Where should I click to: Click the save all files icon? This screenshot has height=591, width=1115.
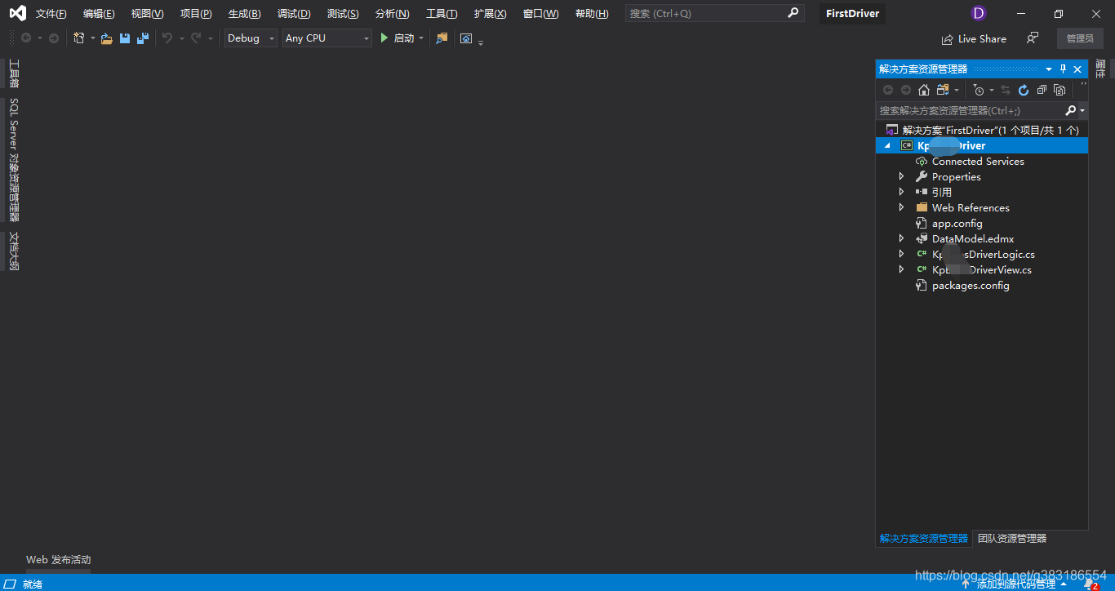tap(143, 38)
